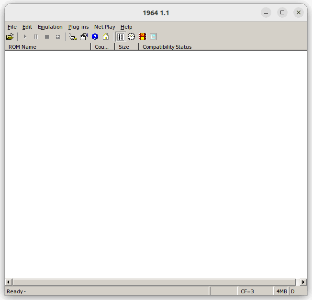The height and width of the screenshot is (300, 312).
Task: Sort list by Size column header
Action: tap(126, 47)
